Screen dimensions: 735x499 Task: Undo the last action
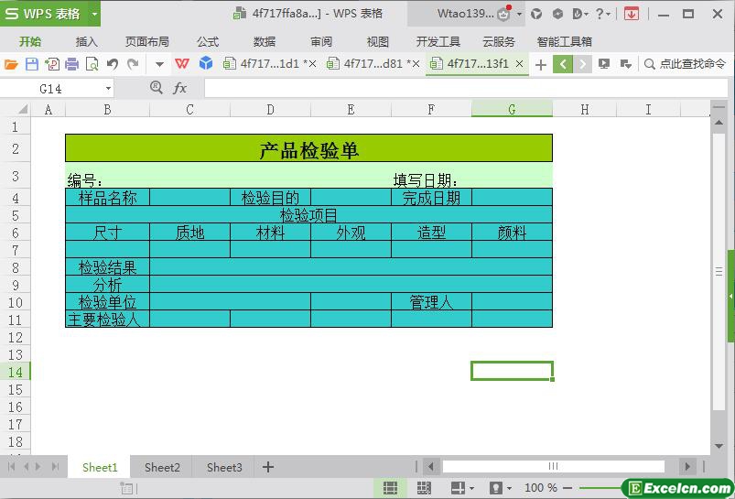tap(112, 64)
